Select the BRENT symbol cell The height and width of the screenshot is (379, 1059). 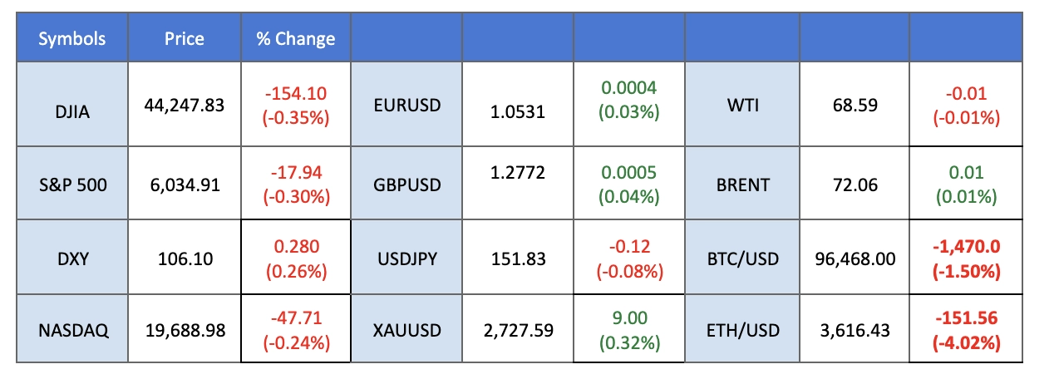pyautogui.click(x=742, y=185)
